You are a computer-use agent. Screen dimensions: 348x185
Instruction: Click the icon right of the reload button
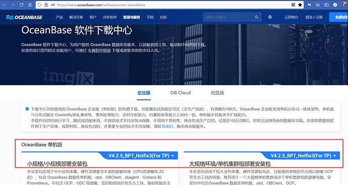tap(30, 5)
